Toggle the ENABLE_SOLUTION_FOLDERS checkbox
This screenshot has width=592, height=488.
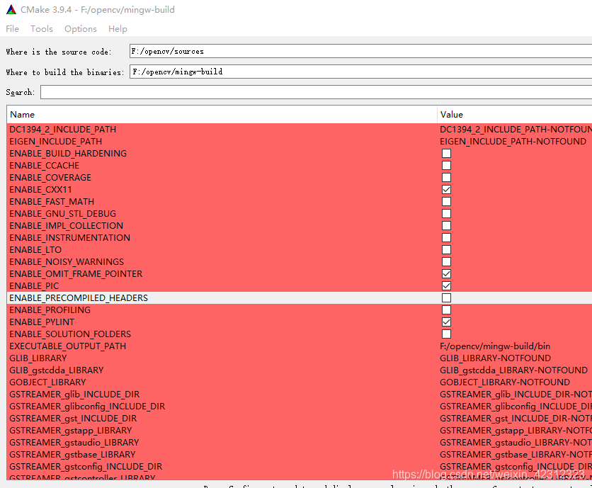446,334
